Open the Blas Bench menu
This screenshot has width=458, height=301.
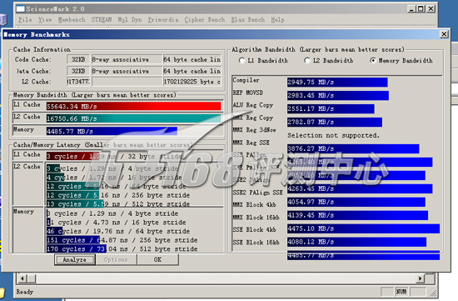tap(247, 20)
